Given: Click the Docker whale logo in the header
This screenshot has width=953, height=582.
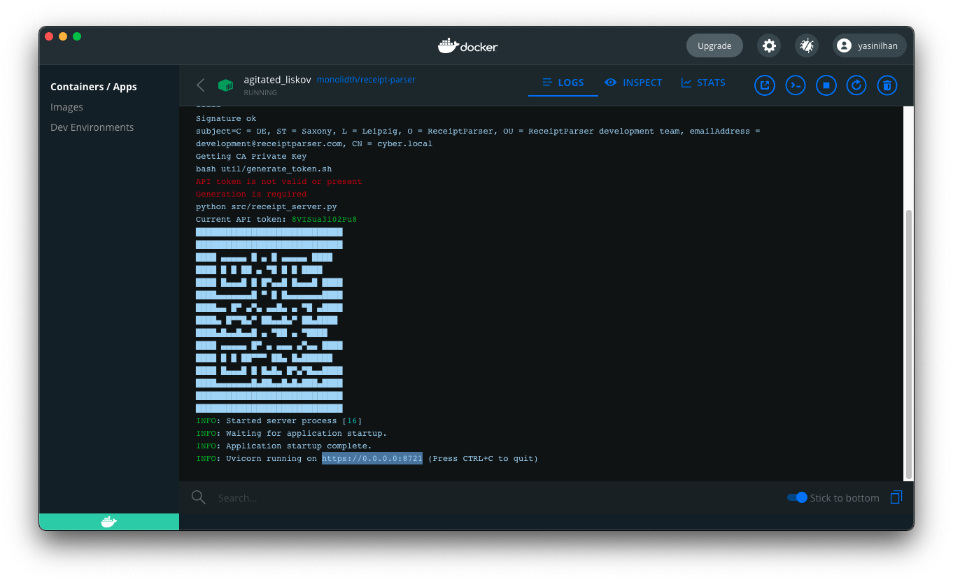Looking at the screenshot, I should click(x=467, y=45).
